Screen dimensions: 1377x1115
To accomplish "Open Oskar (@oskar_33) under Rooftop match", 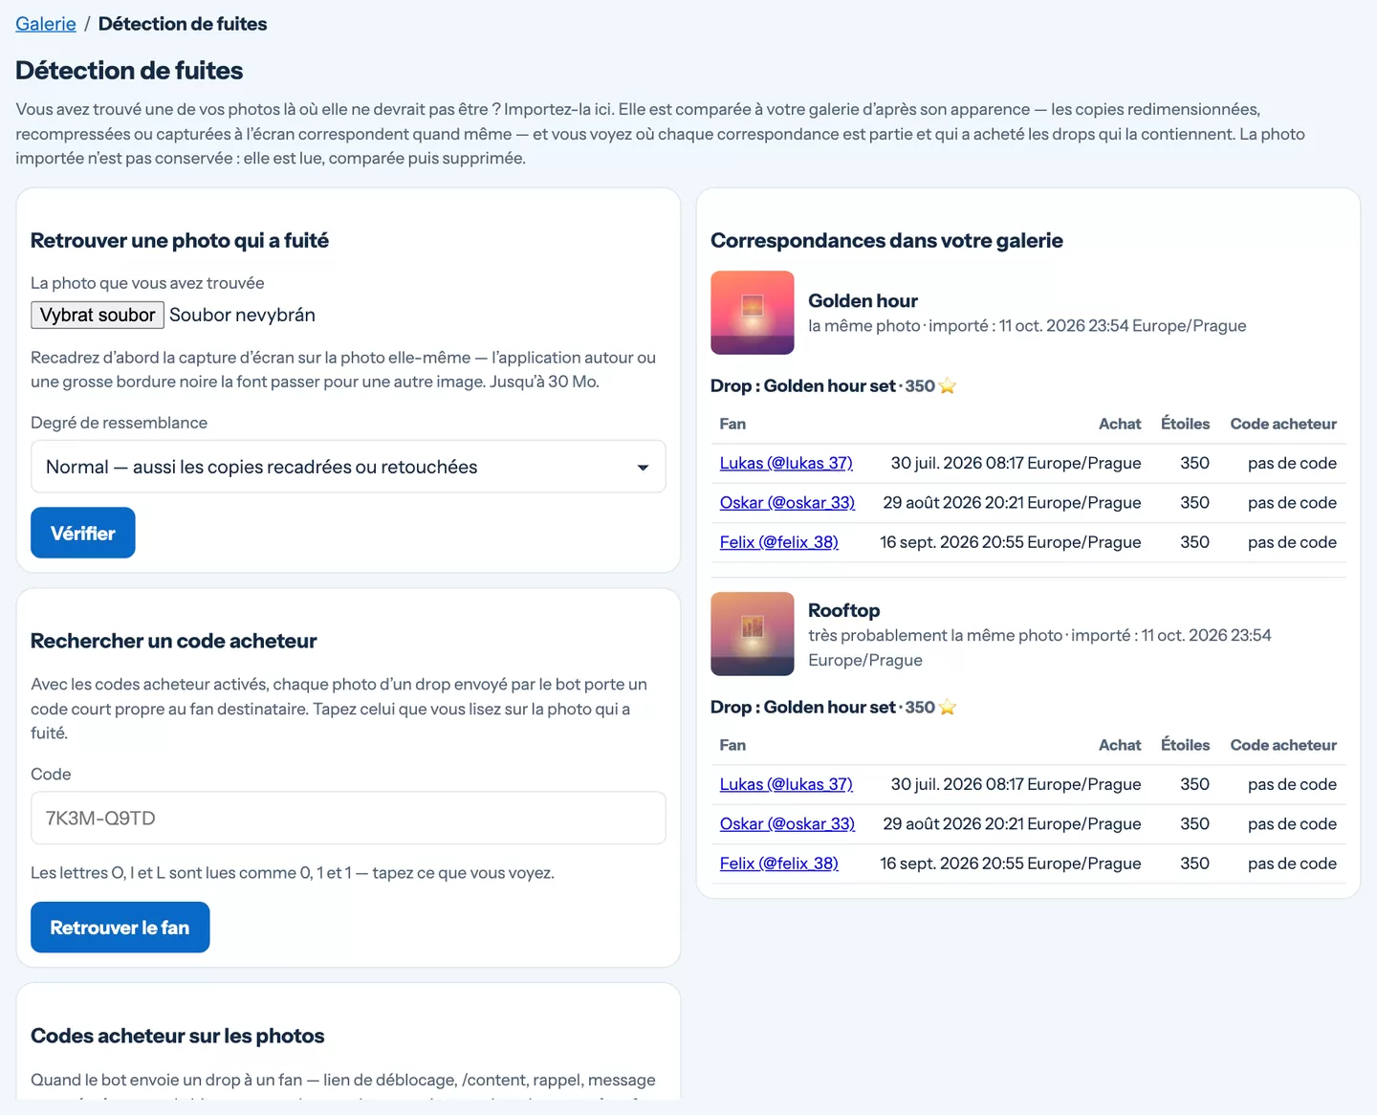I will pyautogui.click(x=787, y=823).
